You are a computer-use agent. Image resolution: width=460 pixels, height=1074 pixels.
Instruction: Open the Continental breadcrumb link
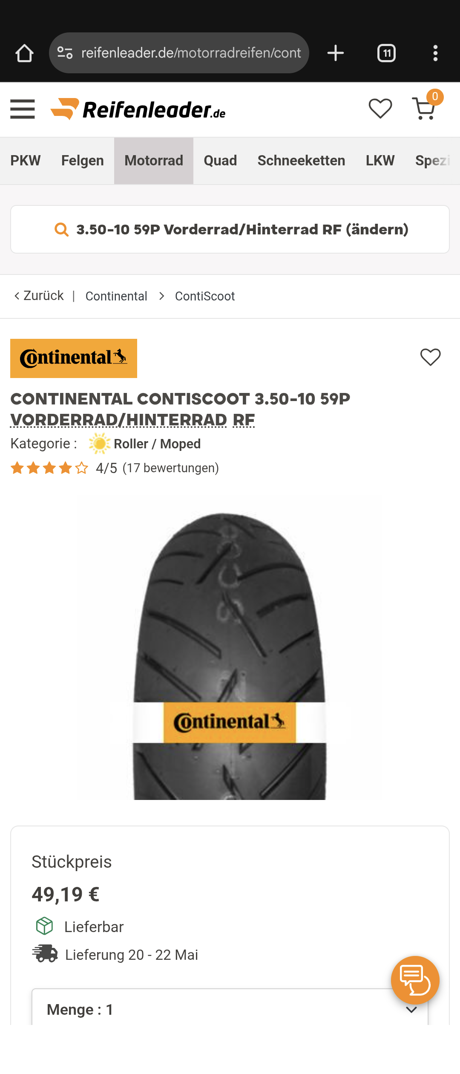tap(116, 296)
